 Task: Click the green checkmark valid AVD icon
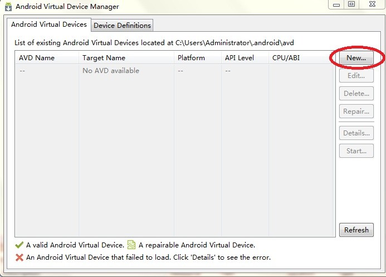pyautogui.click(x=19, y=245)
